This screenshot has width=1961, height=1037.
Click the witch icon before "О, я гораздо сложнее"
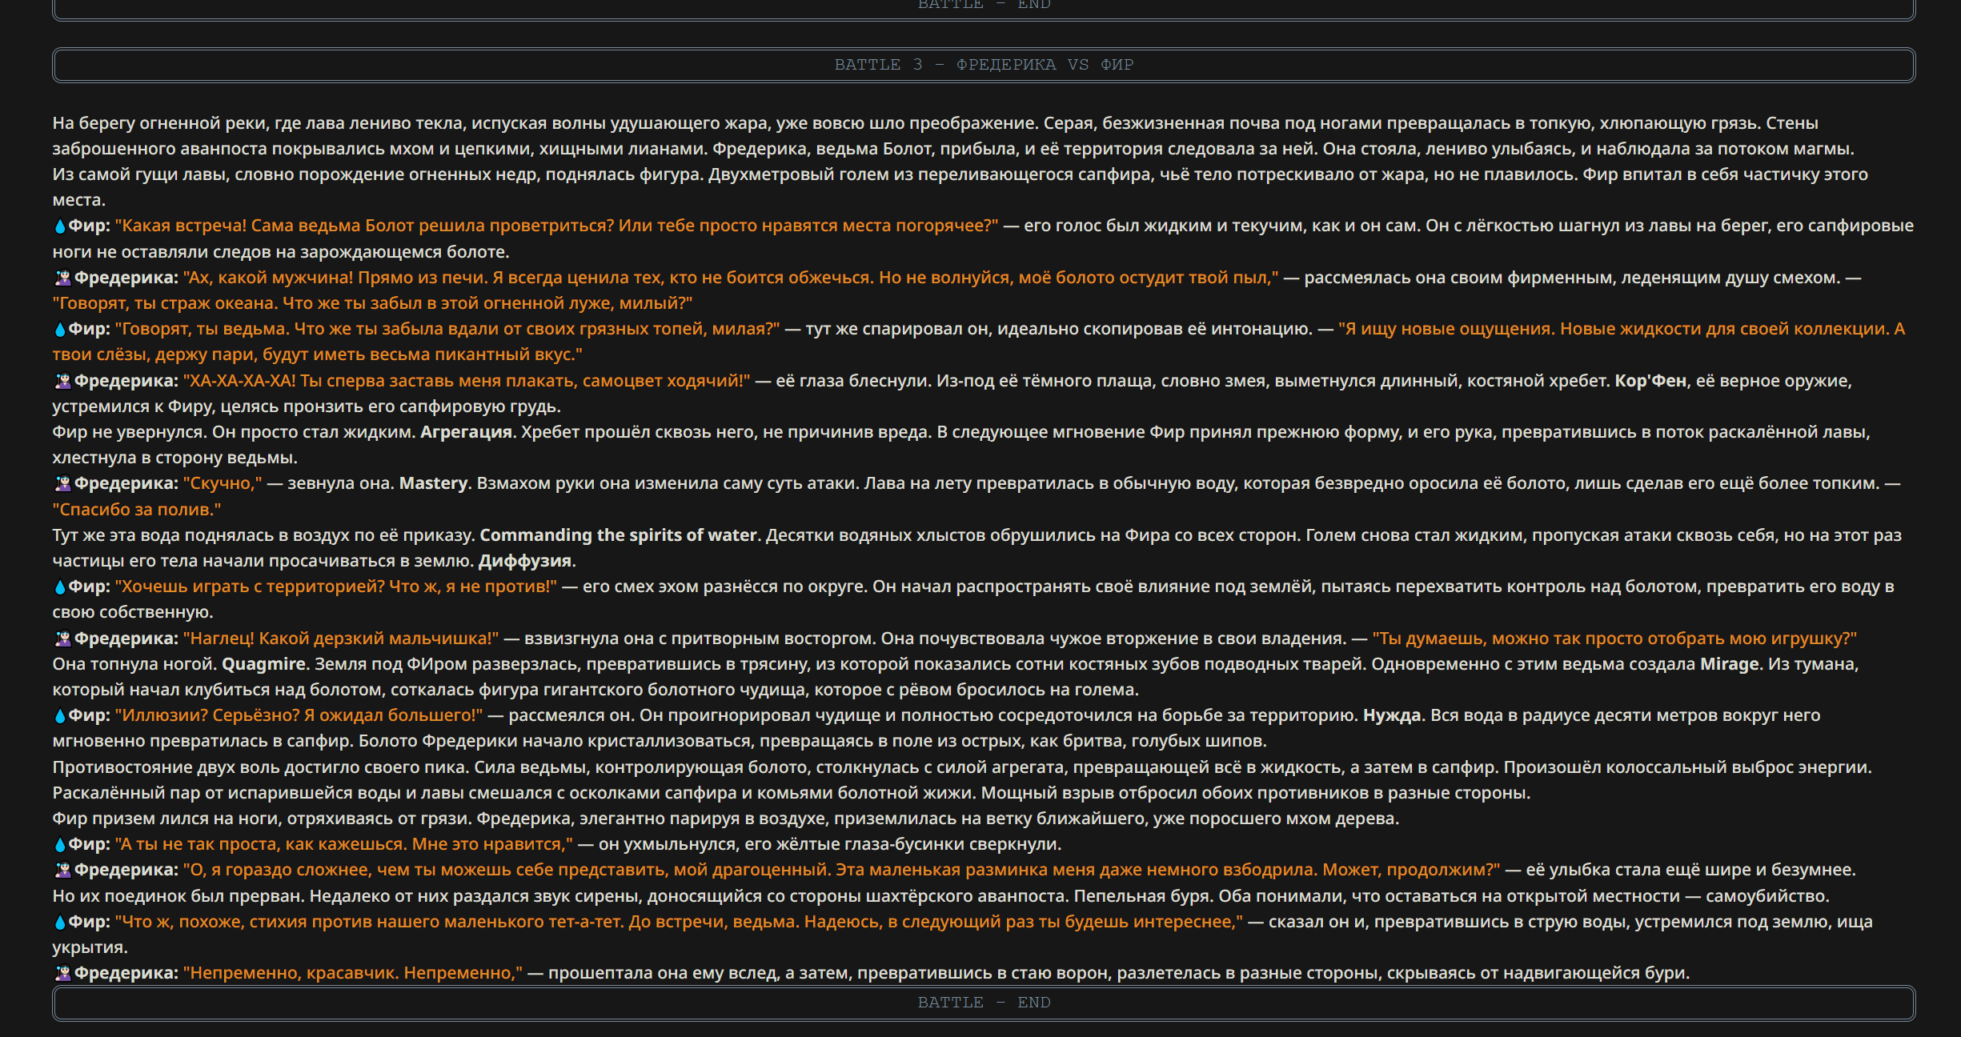[x=62, y=870]
